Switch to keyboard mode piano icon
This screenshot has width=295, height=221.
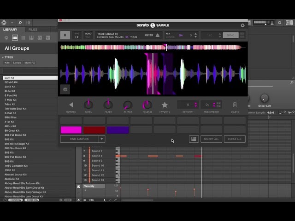(194, 139)
